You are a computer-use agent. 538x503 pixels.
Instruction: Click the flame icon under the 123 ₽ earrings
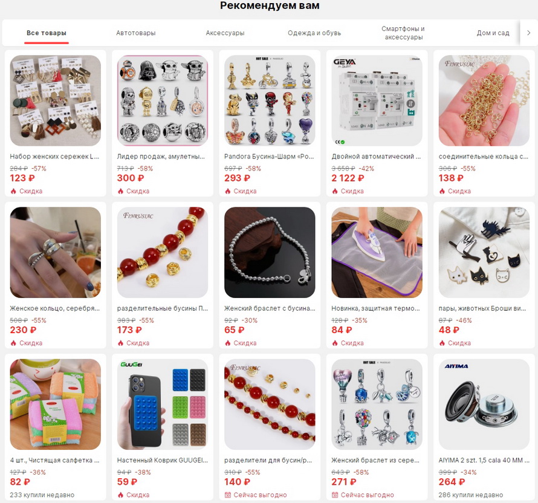[x=13, y=191]
